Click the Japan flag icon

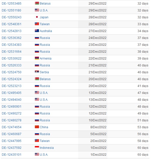click(x=37, y=17)
